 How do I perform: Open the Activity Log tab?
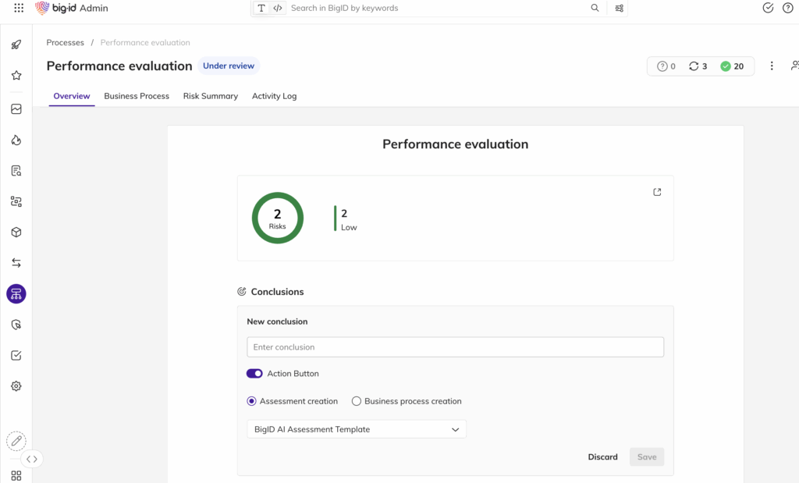coord(274,96)
